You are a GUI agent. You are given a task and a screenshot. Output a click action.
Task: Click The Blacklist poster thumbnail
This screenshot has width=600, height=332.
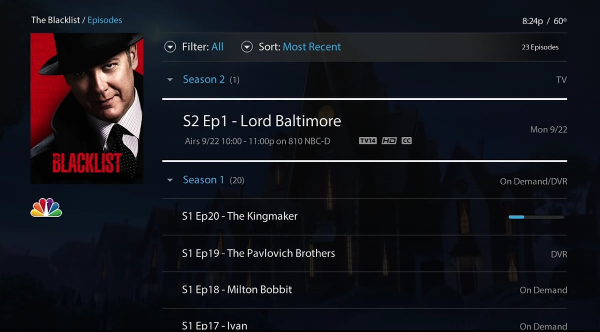coord(87,108)
